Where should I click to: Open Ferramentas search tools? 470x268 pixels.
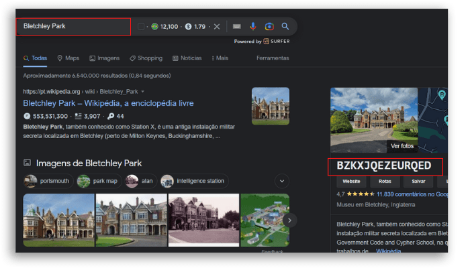click(273, 58)
